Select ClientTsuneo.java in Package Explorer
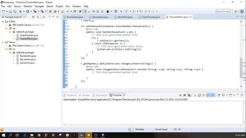 tap(29, 35)
